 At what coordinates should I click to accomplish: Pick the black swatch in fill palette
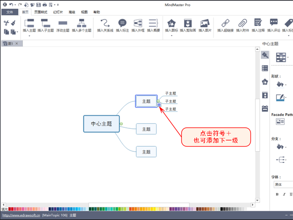click(x=221, y=209)
